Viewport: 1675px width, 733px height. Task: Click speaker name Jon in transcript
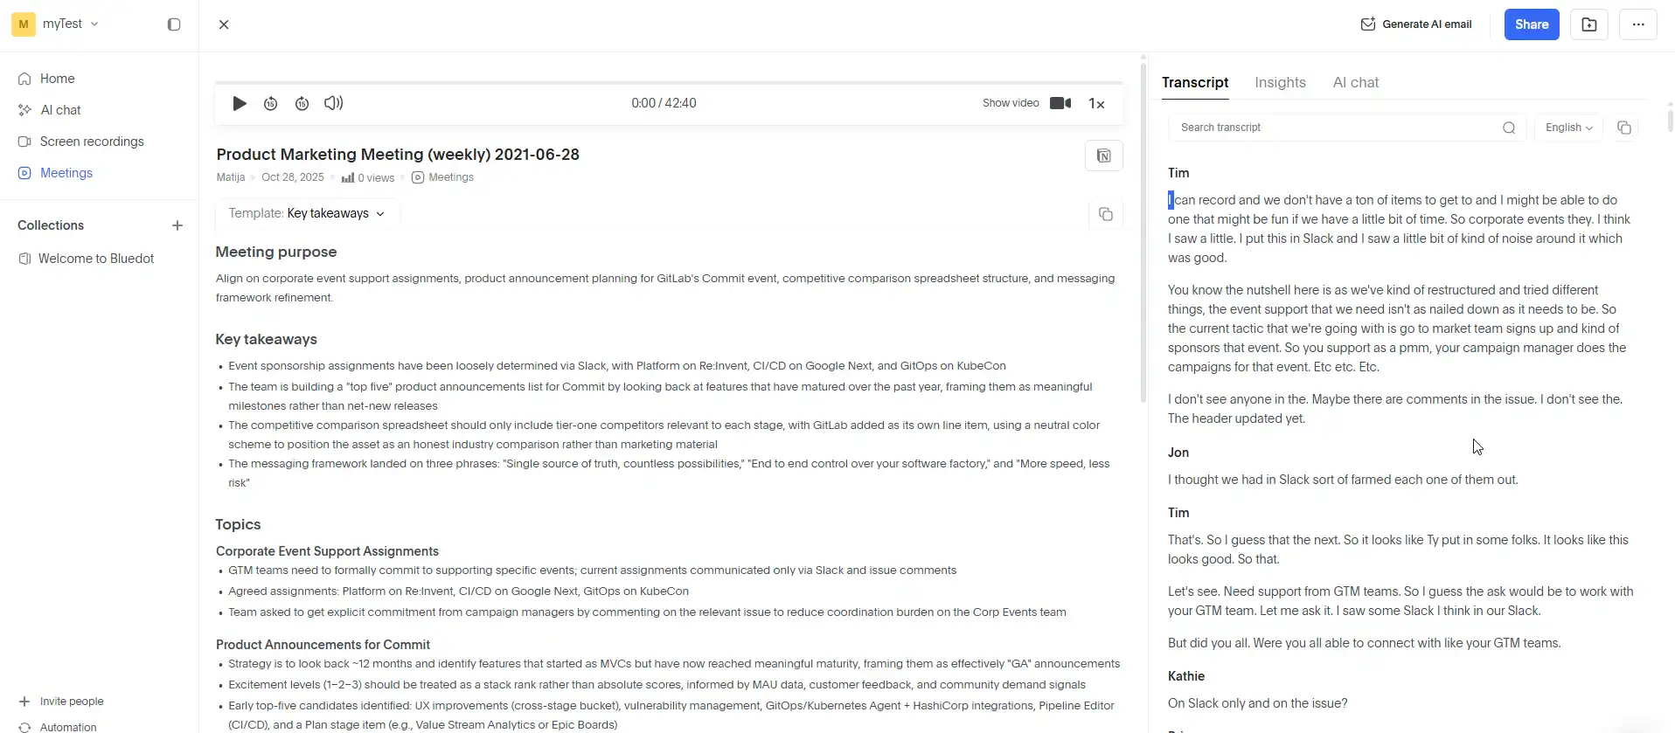point(1178,453)
